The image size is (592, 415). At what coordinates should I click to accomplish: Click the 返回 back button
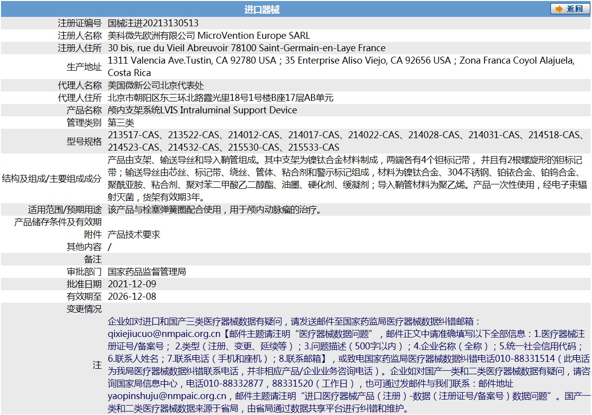click(570, 8)
